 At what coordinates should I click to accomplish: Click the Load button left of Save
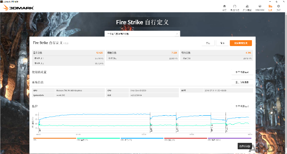tap(208, 43)
